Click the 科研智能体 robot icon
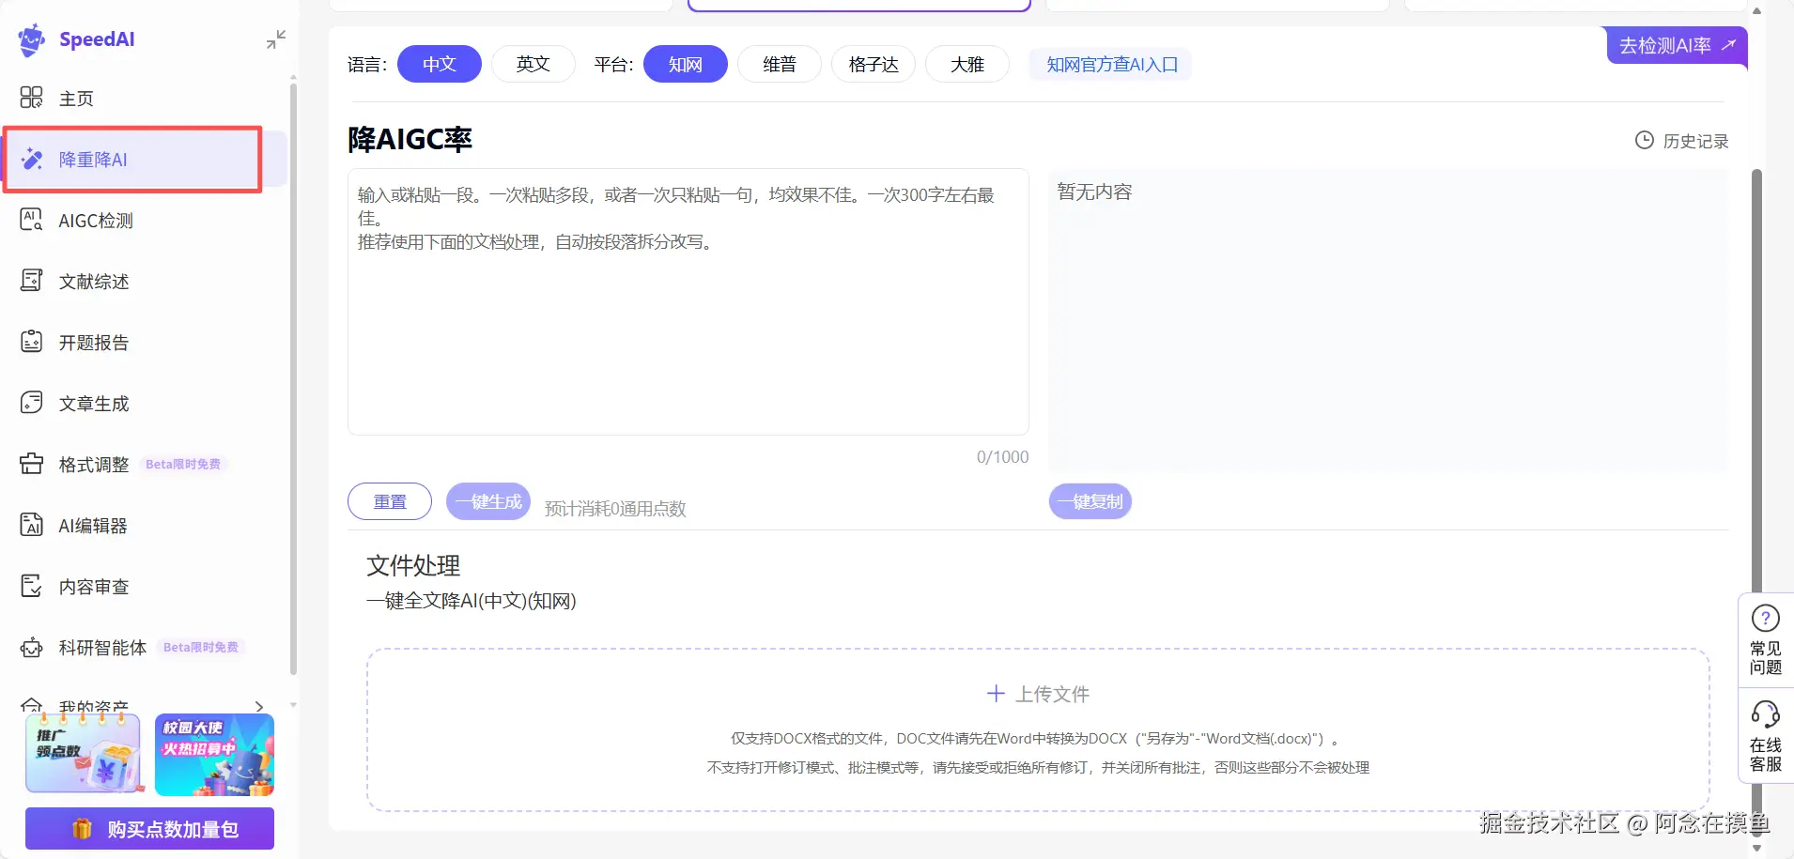This screenshot has width=1794, height=859. click(x=32, y=647)
